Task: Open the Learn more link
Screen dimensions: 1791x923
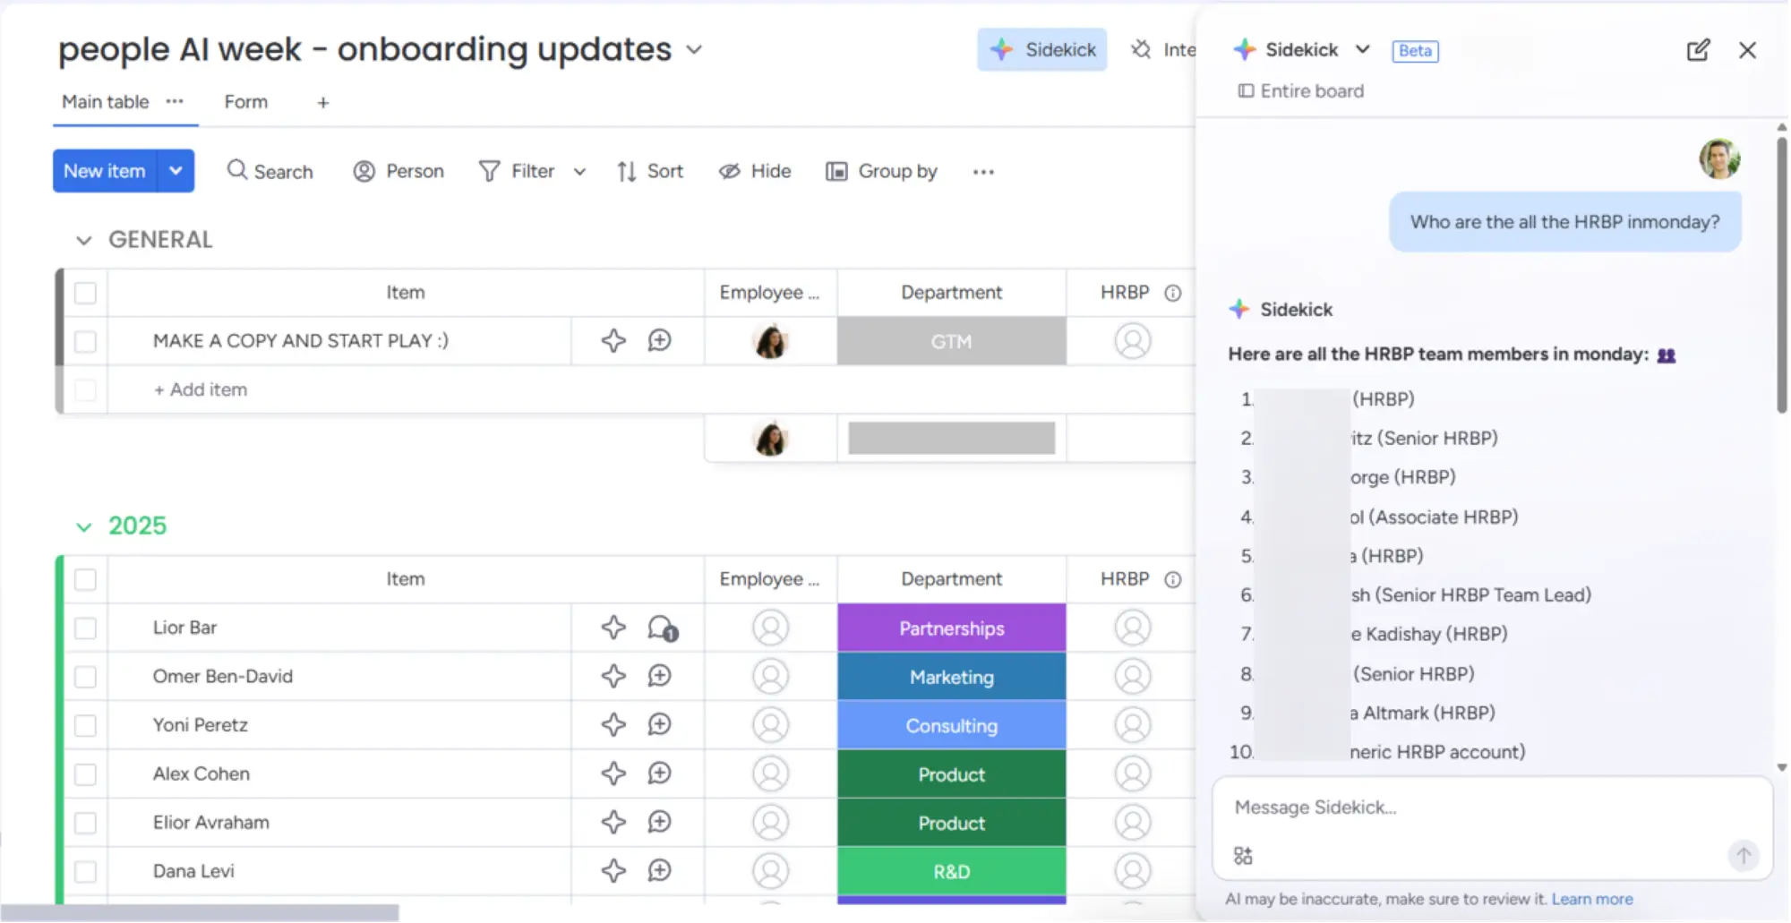Action: pyautogui.click(x=1592, y=899)
